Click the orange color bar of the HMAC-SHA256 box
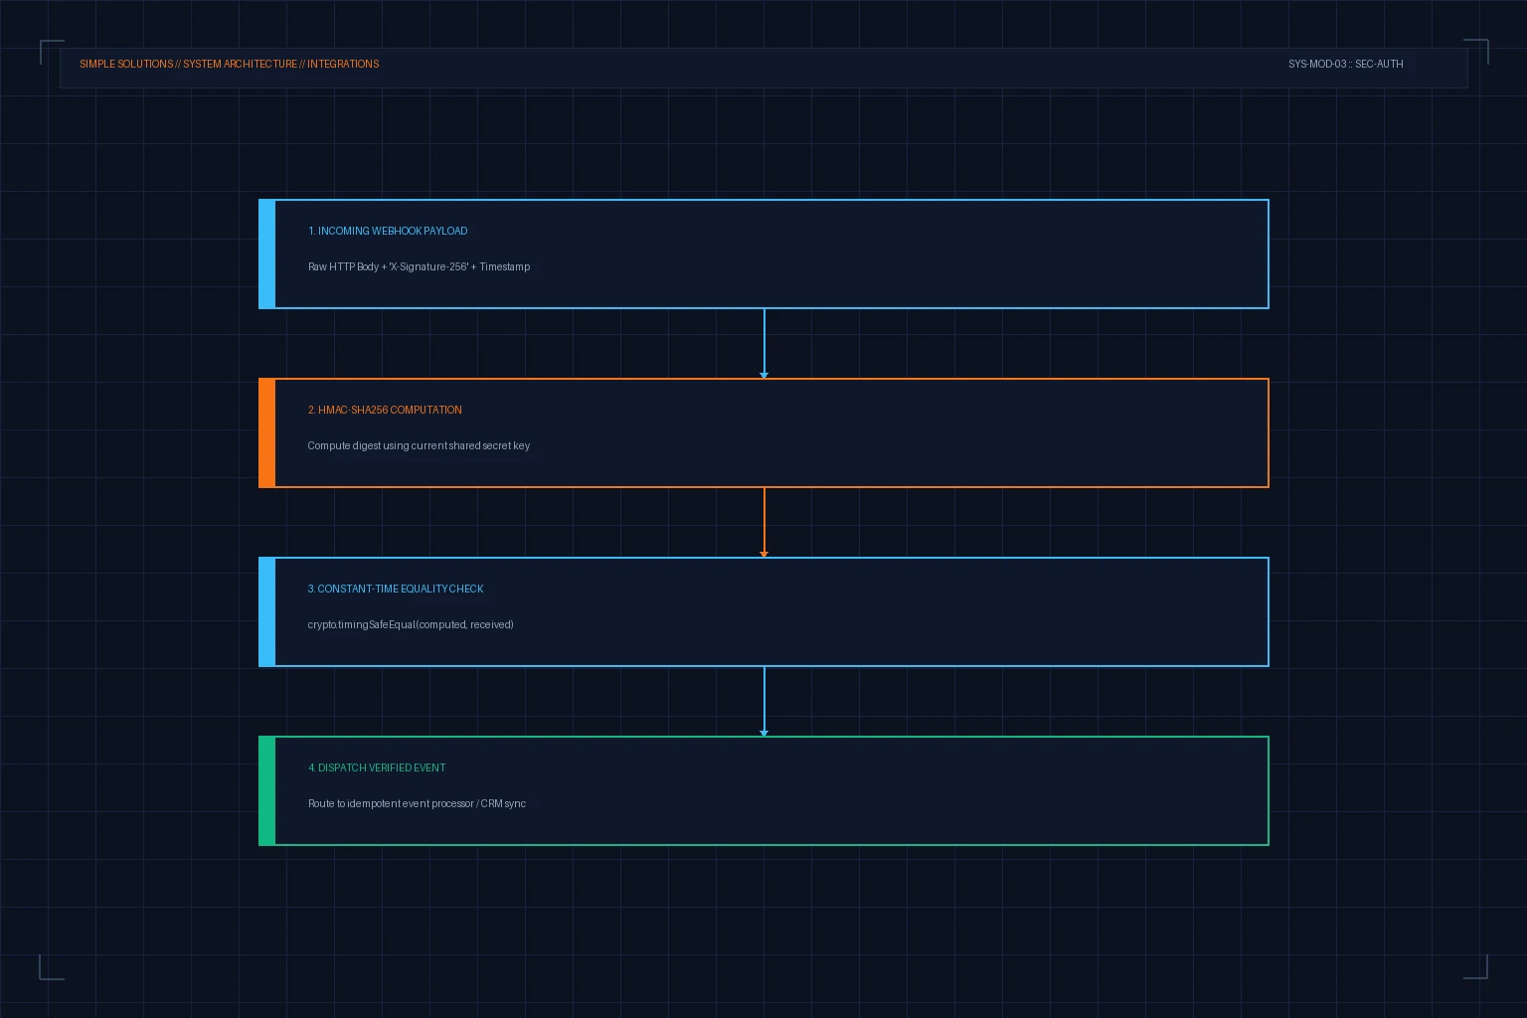Screen dimensions: 1527x1018 point(266,432)
